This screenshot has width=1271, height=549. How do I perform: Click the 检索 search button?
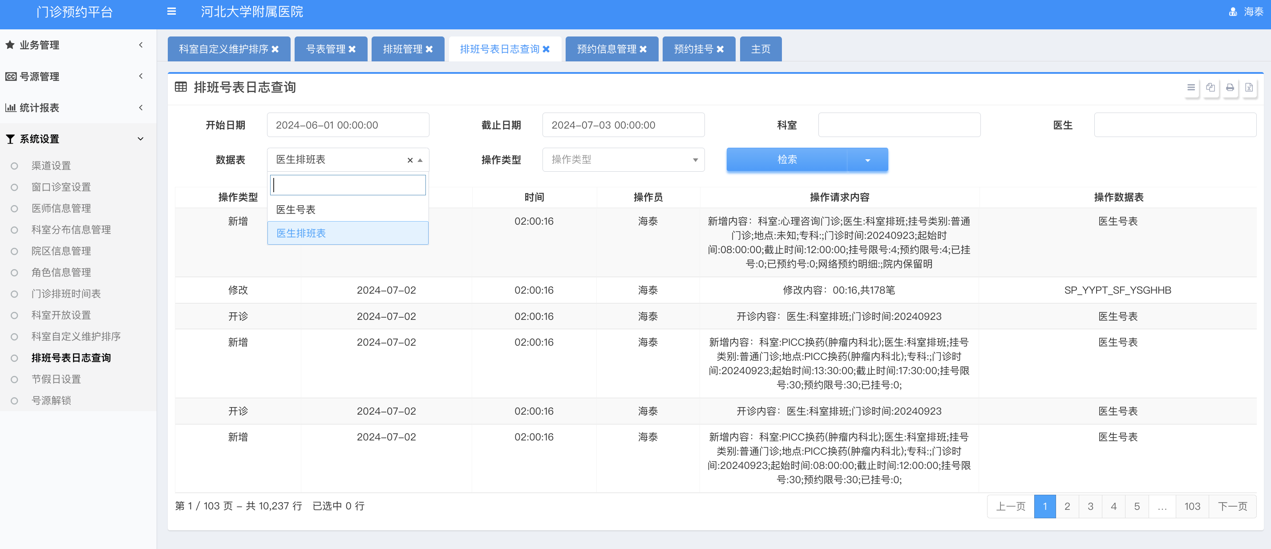tap(786, 160)
